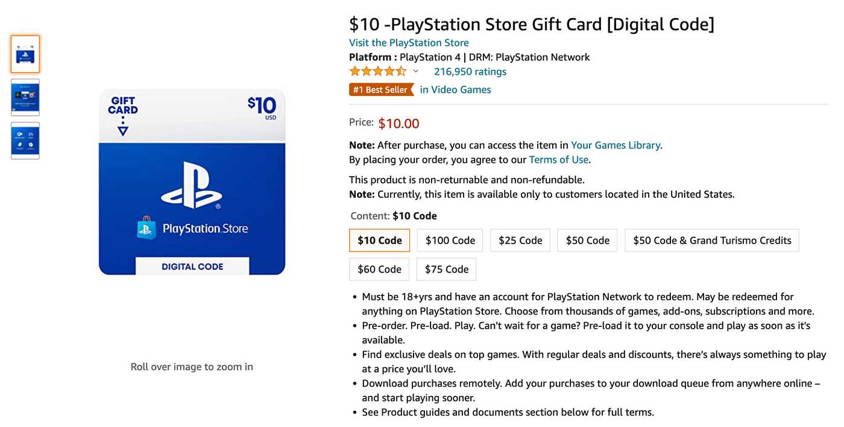Pick the $60 Code option
The image size is (844, 427).
tap(379, 269)
